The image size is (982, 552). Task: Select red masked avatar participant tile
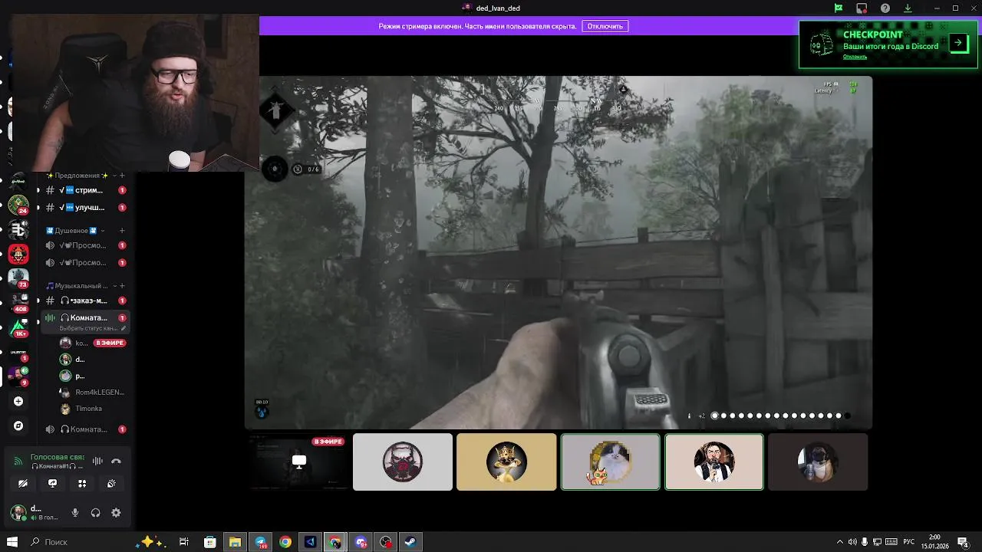(402, 462)
